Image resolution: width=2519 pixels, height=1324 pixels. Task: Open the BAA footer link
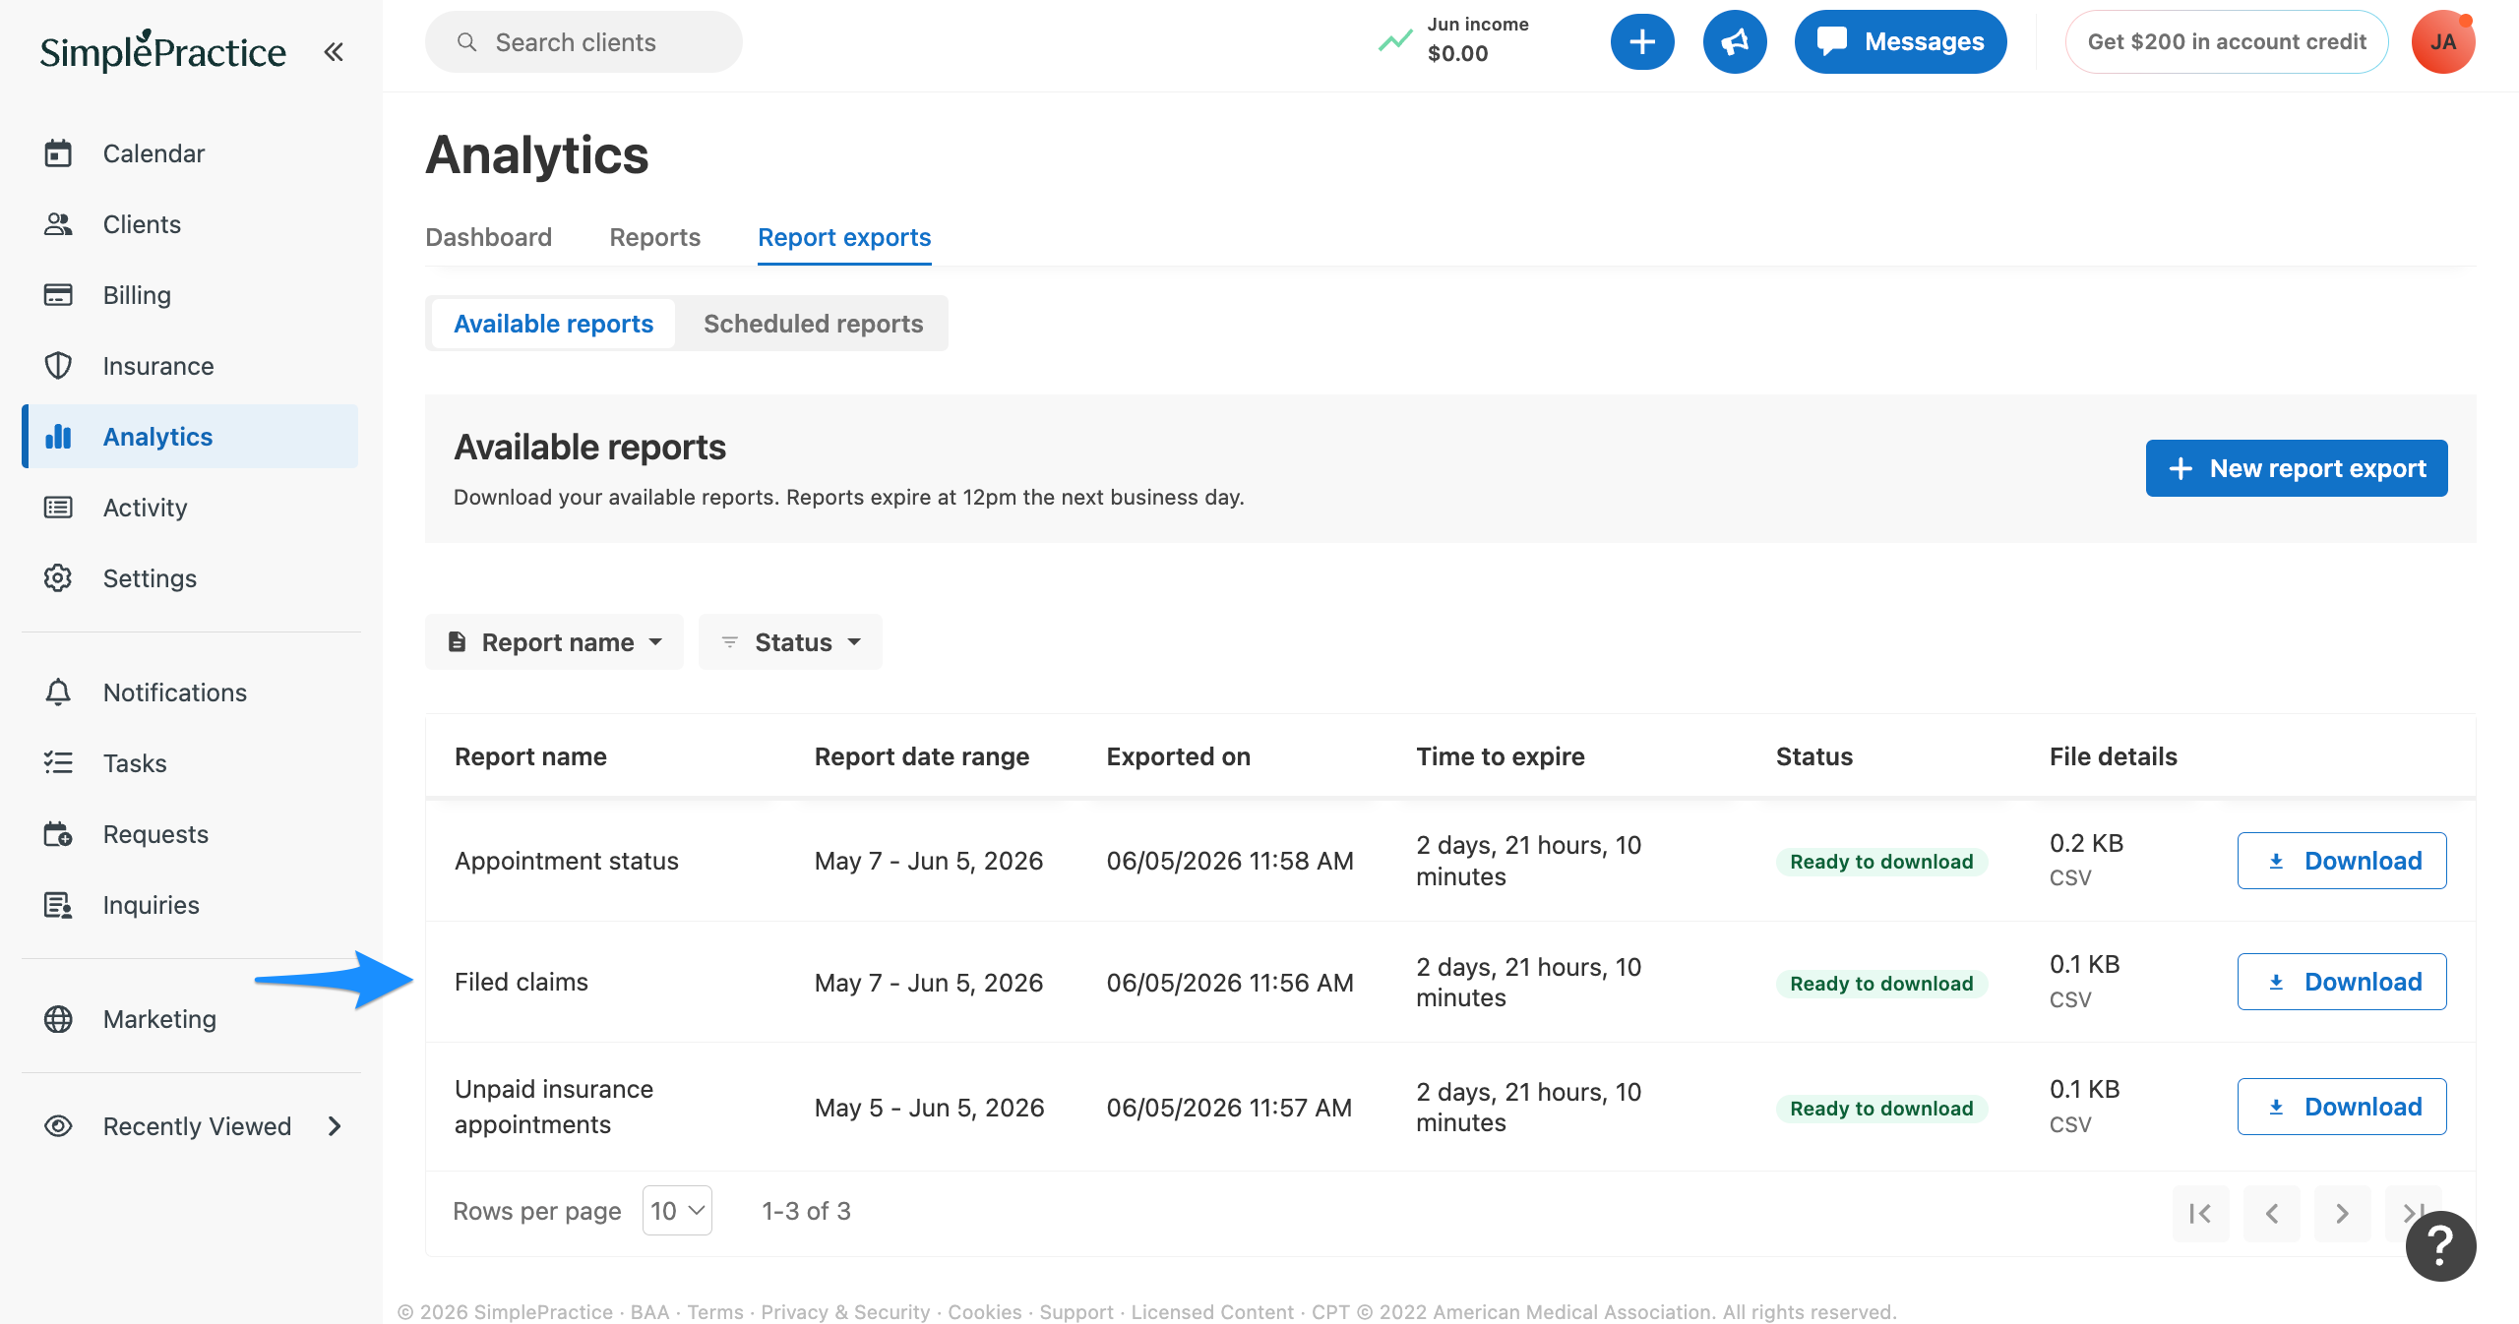[649, 1312]
